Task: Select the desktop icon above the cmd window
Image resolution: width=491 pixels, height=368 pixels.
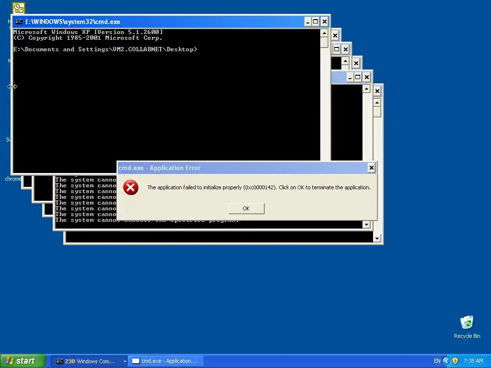Action: [x=19, y=8]
